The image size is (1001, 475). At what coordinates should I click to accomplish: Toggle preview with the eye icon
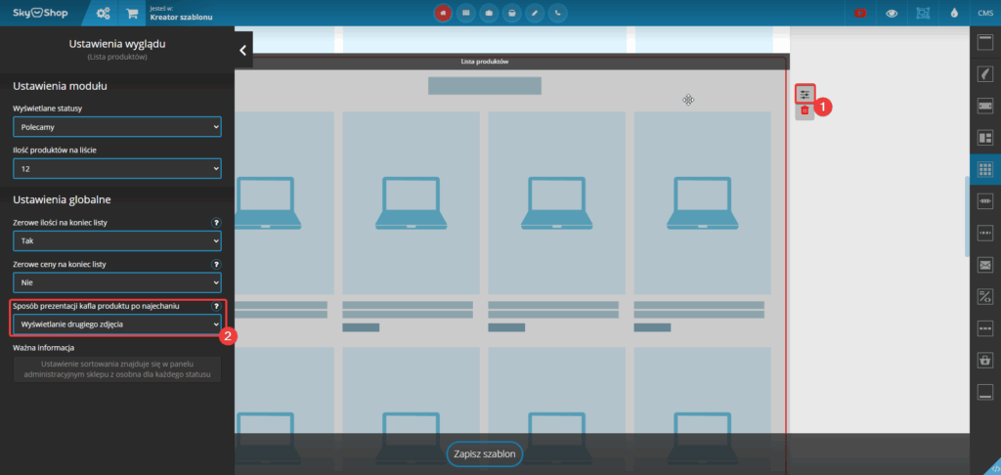click(x=891, y=14)
